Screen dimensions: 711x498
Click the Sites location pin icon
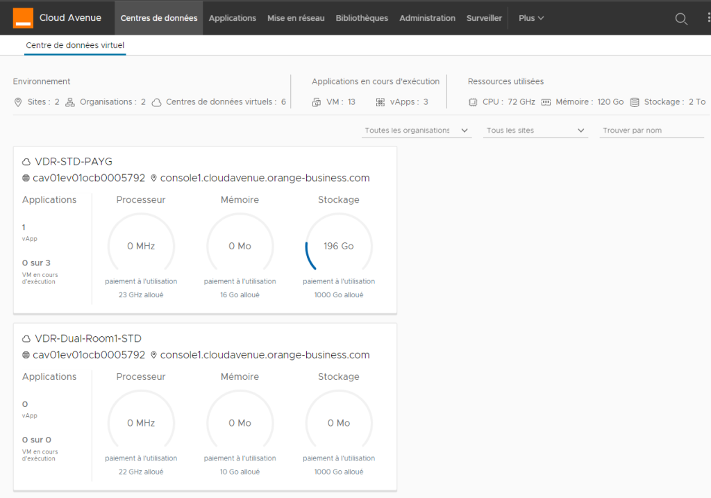click(x=18, y=102)
